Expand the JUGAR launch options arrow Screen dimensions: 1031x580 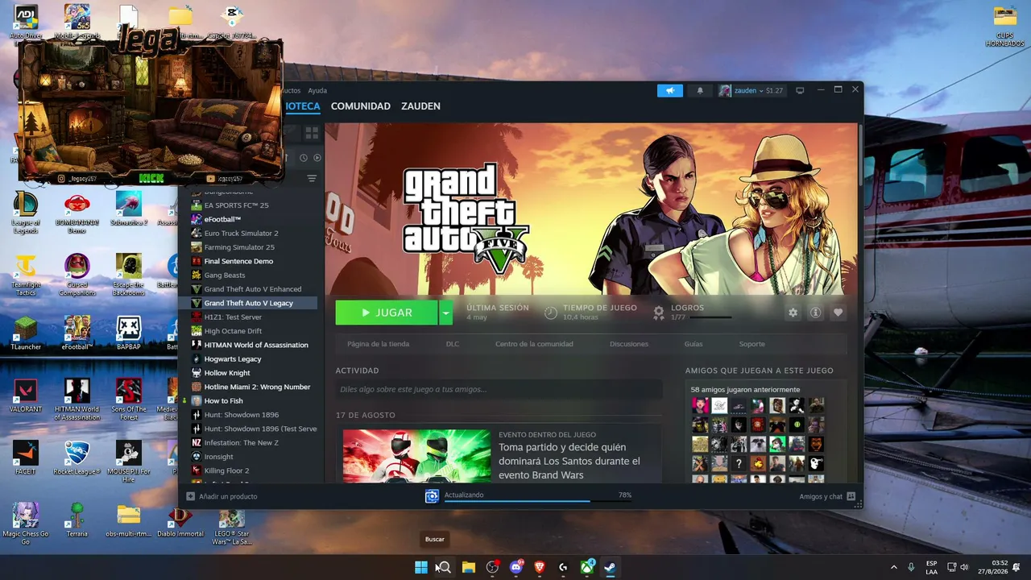(x=446, y=313)
